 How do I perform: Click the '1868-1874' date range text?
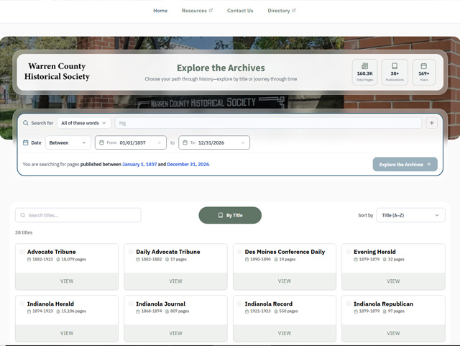point(152,311)
